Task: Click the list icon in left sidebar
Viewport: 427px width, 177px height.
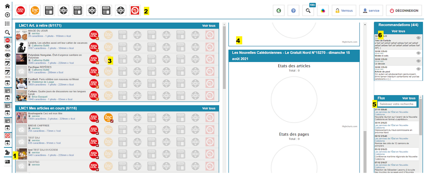Action: (7, 24)
